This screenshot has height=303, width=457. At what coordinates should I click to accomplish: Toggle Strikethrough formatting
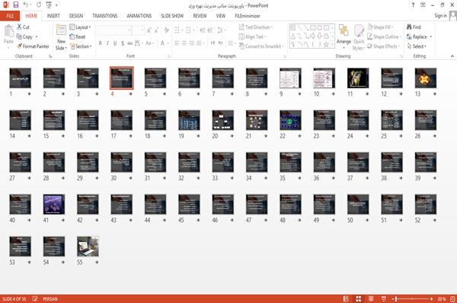[130, 43]
